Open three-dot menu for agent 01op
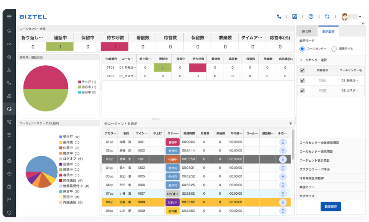This screenshot has height=222, width=369. pyautogui.click(x=282, y=142)
